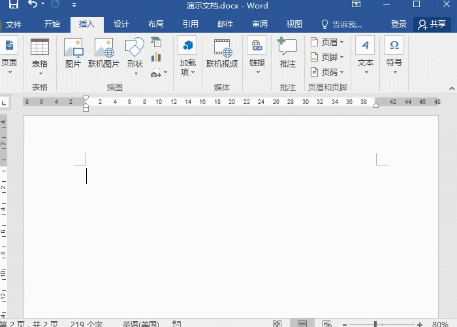Switch to the 审阅 (Review) tab
This screenshot has width=457, height=327.
coord(260,24)
